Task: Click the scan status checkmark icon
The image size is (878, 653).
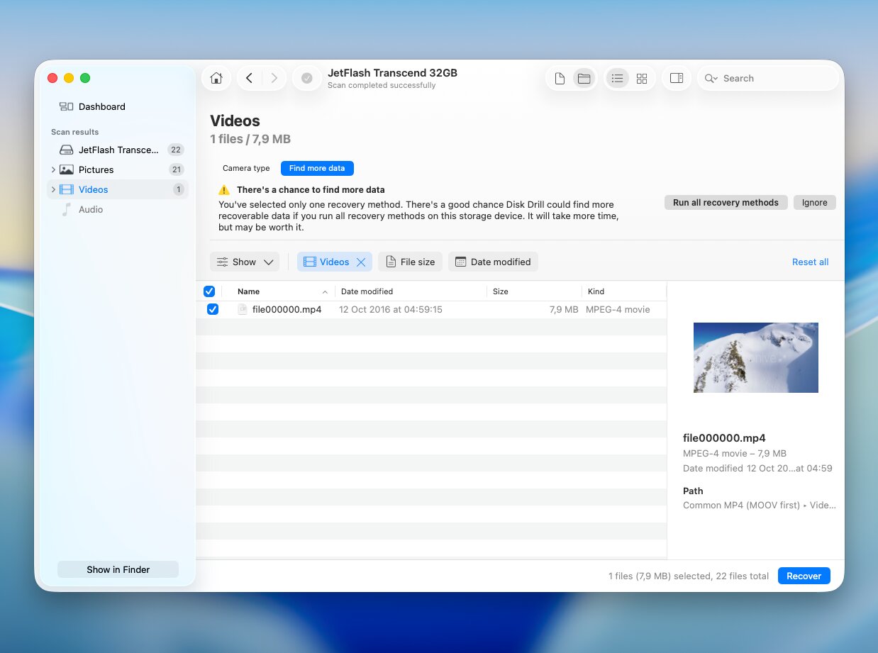Action: point(307,78)
